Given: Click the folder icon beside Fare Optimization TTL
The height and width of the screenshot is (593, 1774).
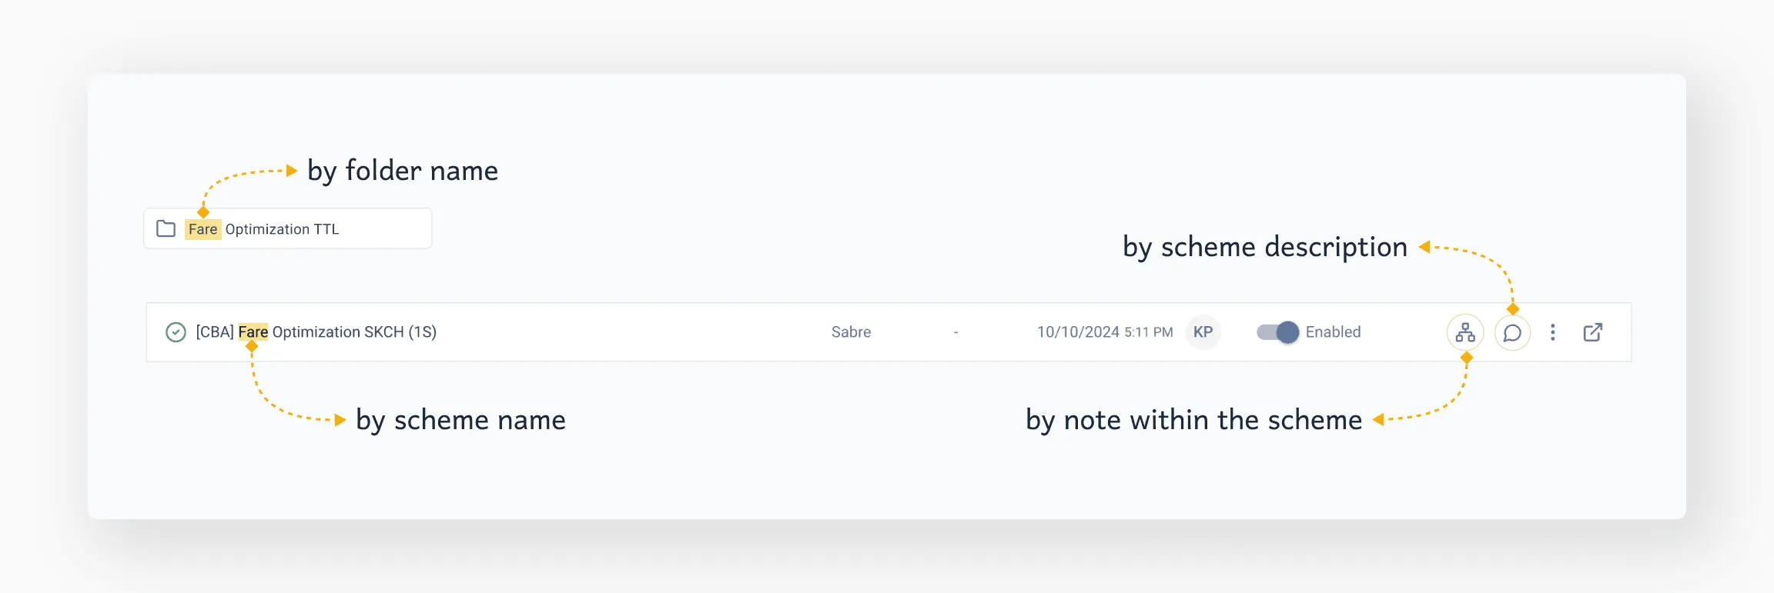Looking at the screenshot, I should pos(166,228).
